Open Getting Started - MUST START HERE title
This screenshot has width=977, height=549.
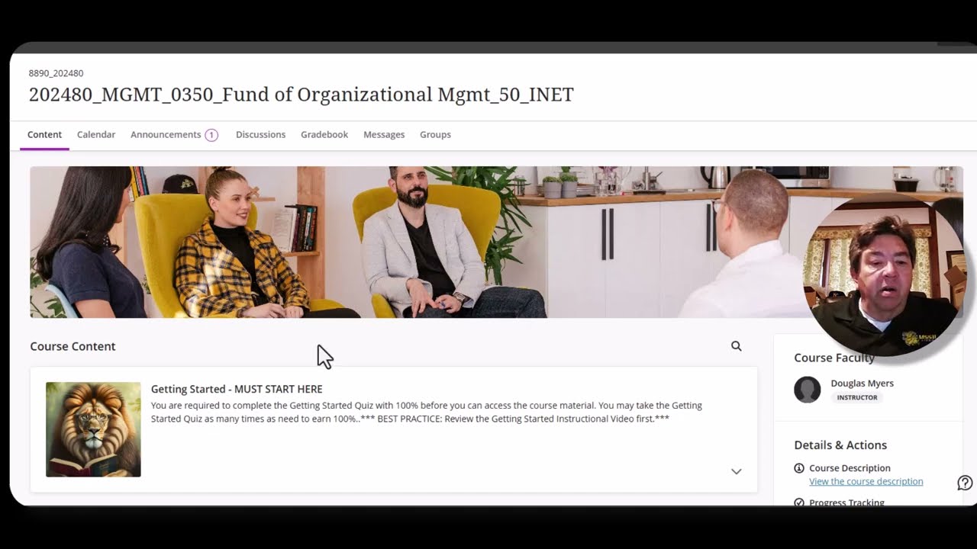coord(237,389)
